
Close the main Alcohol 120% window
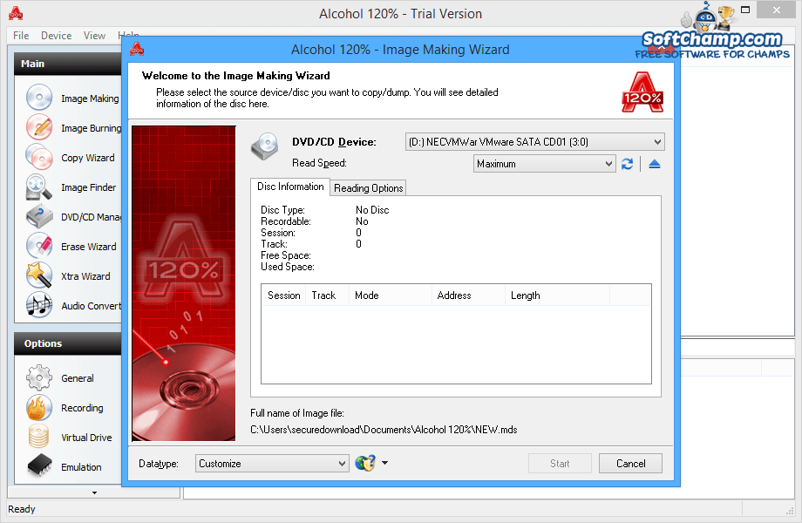point(777,10)
